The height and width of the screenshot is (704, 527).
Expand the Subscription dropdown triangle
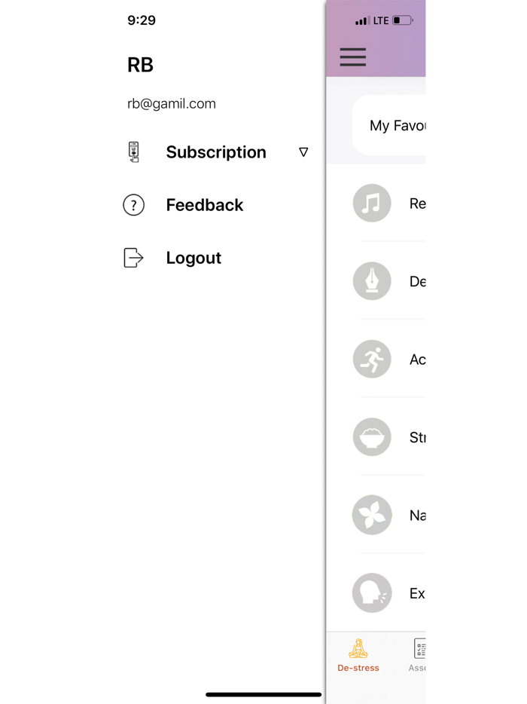pyautogui.click(x=303, y=152)
